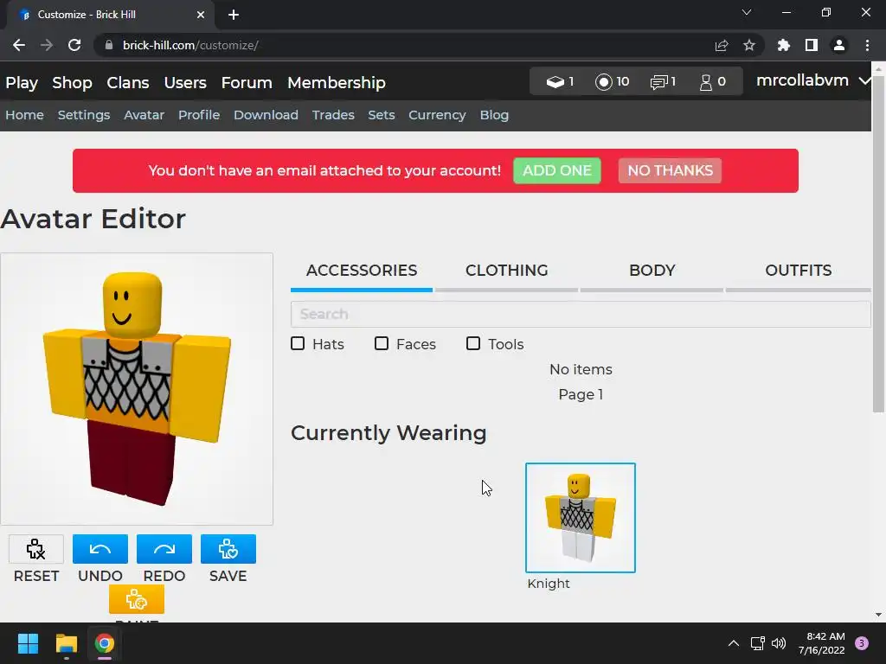
Task: Open the Chrome three-dot menu
Action: click(x=867, y=45)
